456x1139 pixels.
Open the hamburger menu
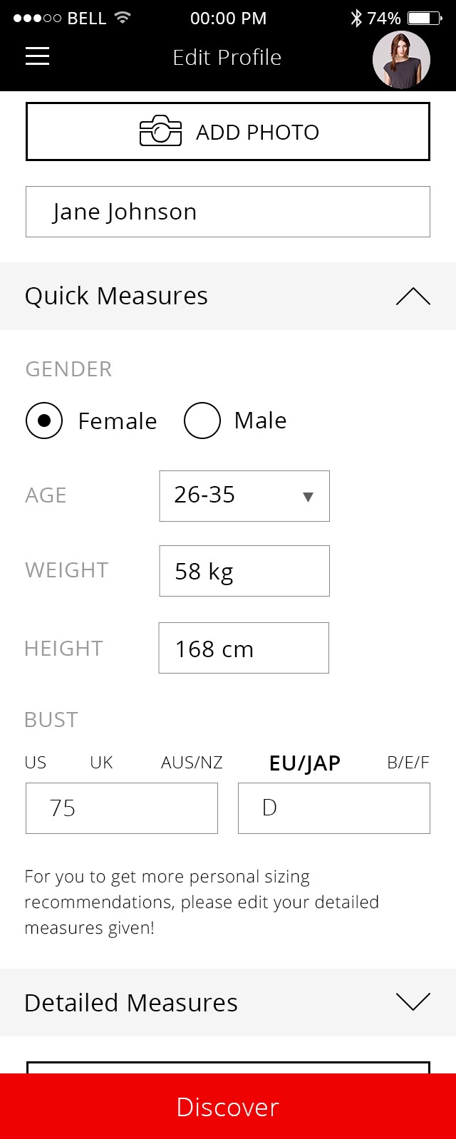tap(37, 56)
